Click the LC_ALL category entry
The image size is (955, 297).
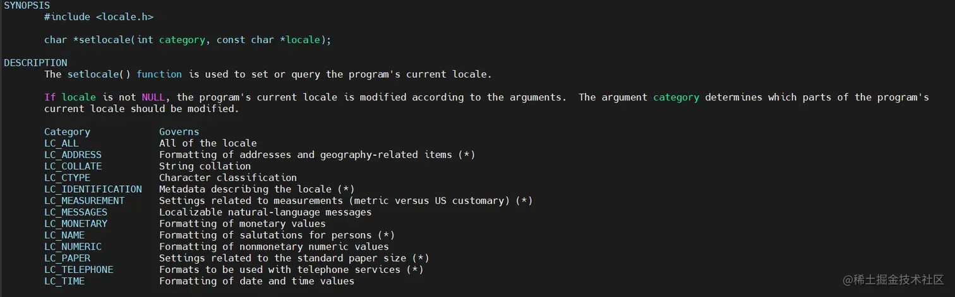pyautogui.click(x=61, y=143)
